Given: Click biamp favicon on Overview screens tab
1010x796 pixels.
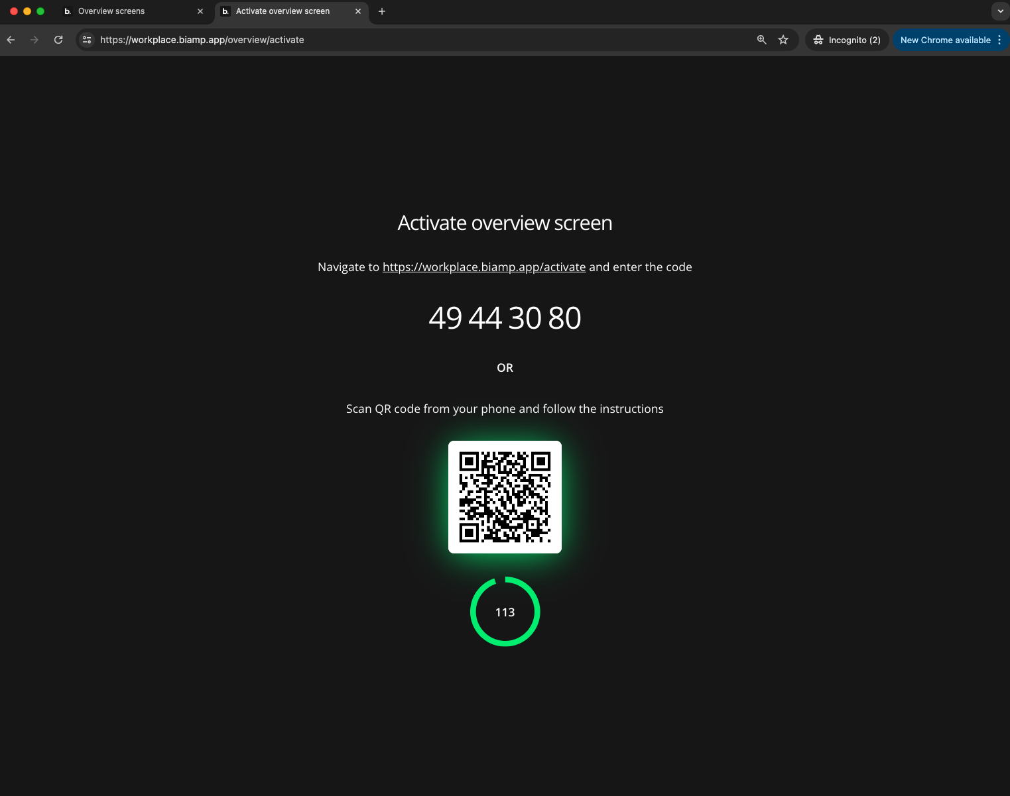Looking at the screenshot, I should [68, 11].
